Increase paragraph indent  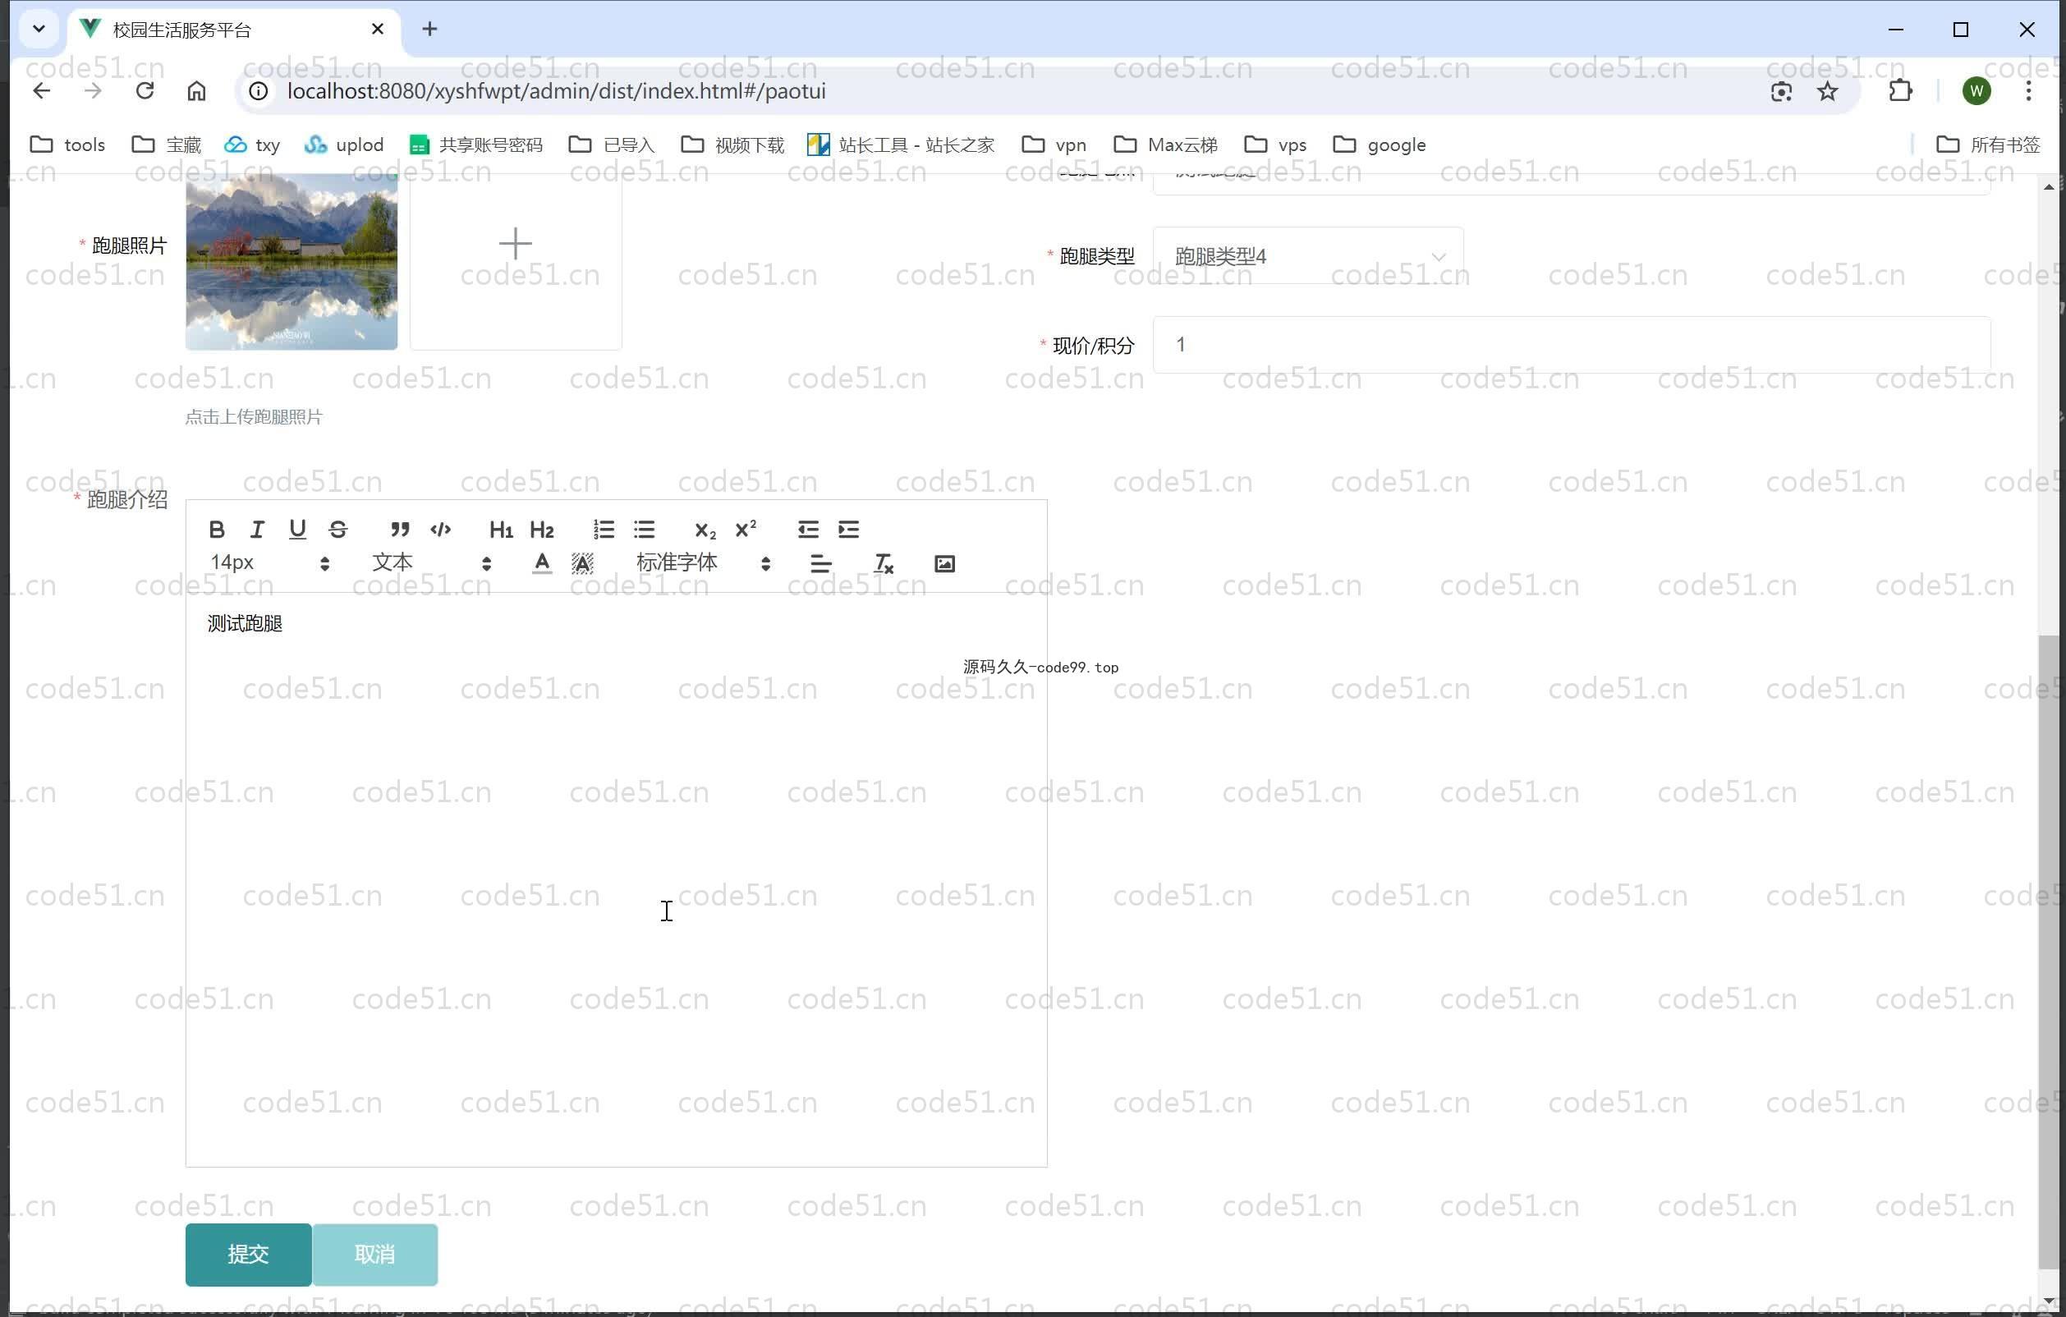point(848,530)
